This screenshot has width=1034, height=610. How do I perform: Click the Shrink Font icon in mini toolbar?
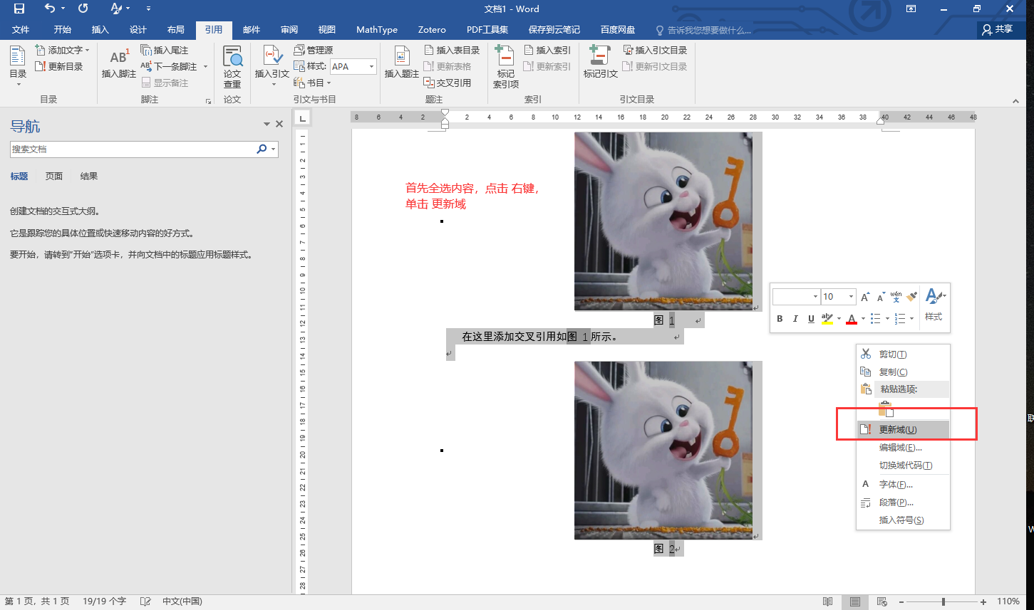881,296
